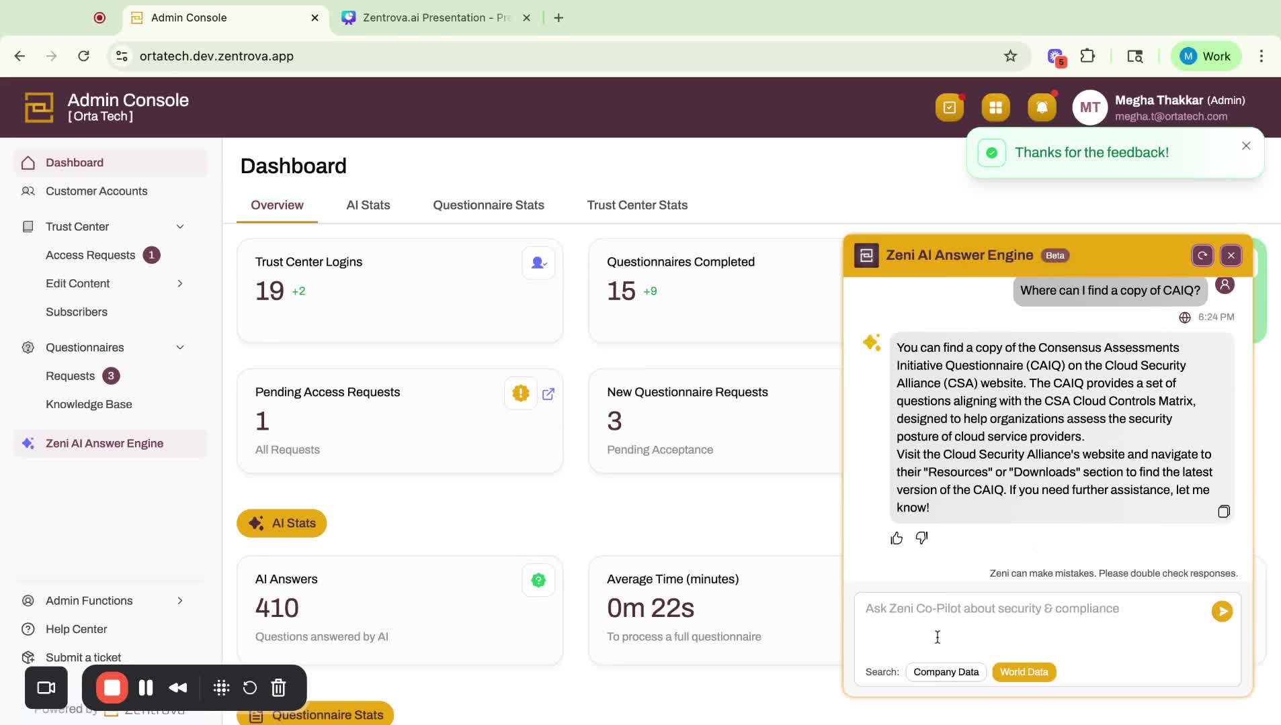Click the rewind recording button
This screenshot has height=725, width=1281.
178,688
